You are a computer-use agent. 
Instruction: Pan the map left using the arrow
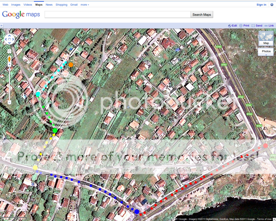pyautogui.click(x=6, y=39)
